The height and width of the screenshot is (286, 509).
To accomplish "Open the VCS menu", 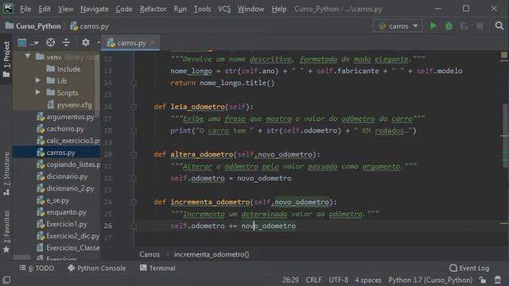I will [x=224, y=9].
